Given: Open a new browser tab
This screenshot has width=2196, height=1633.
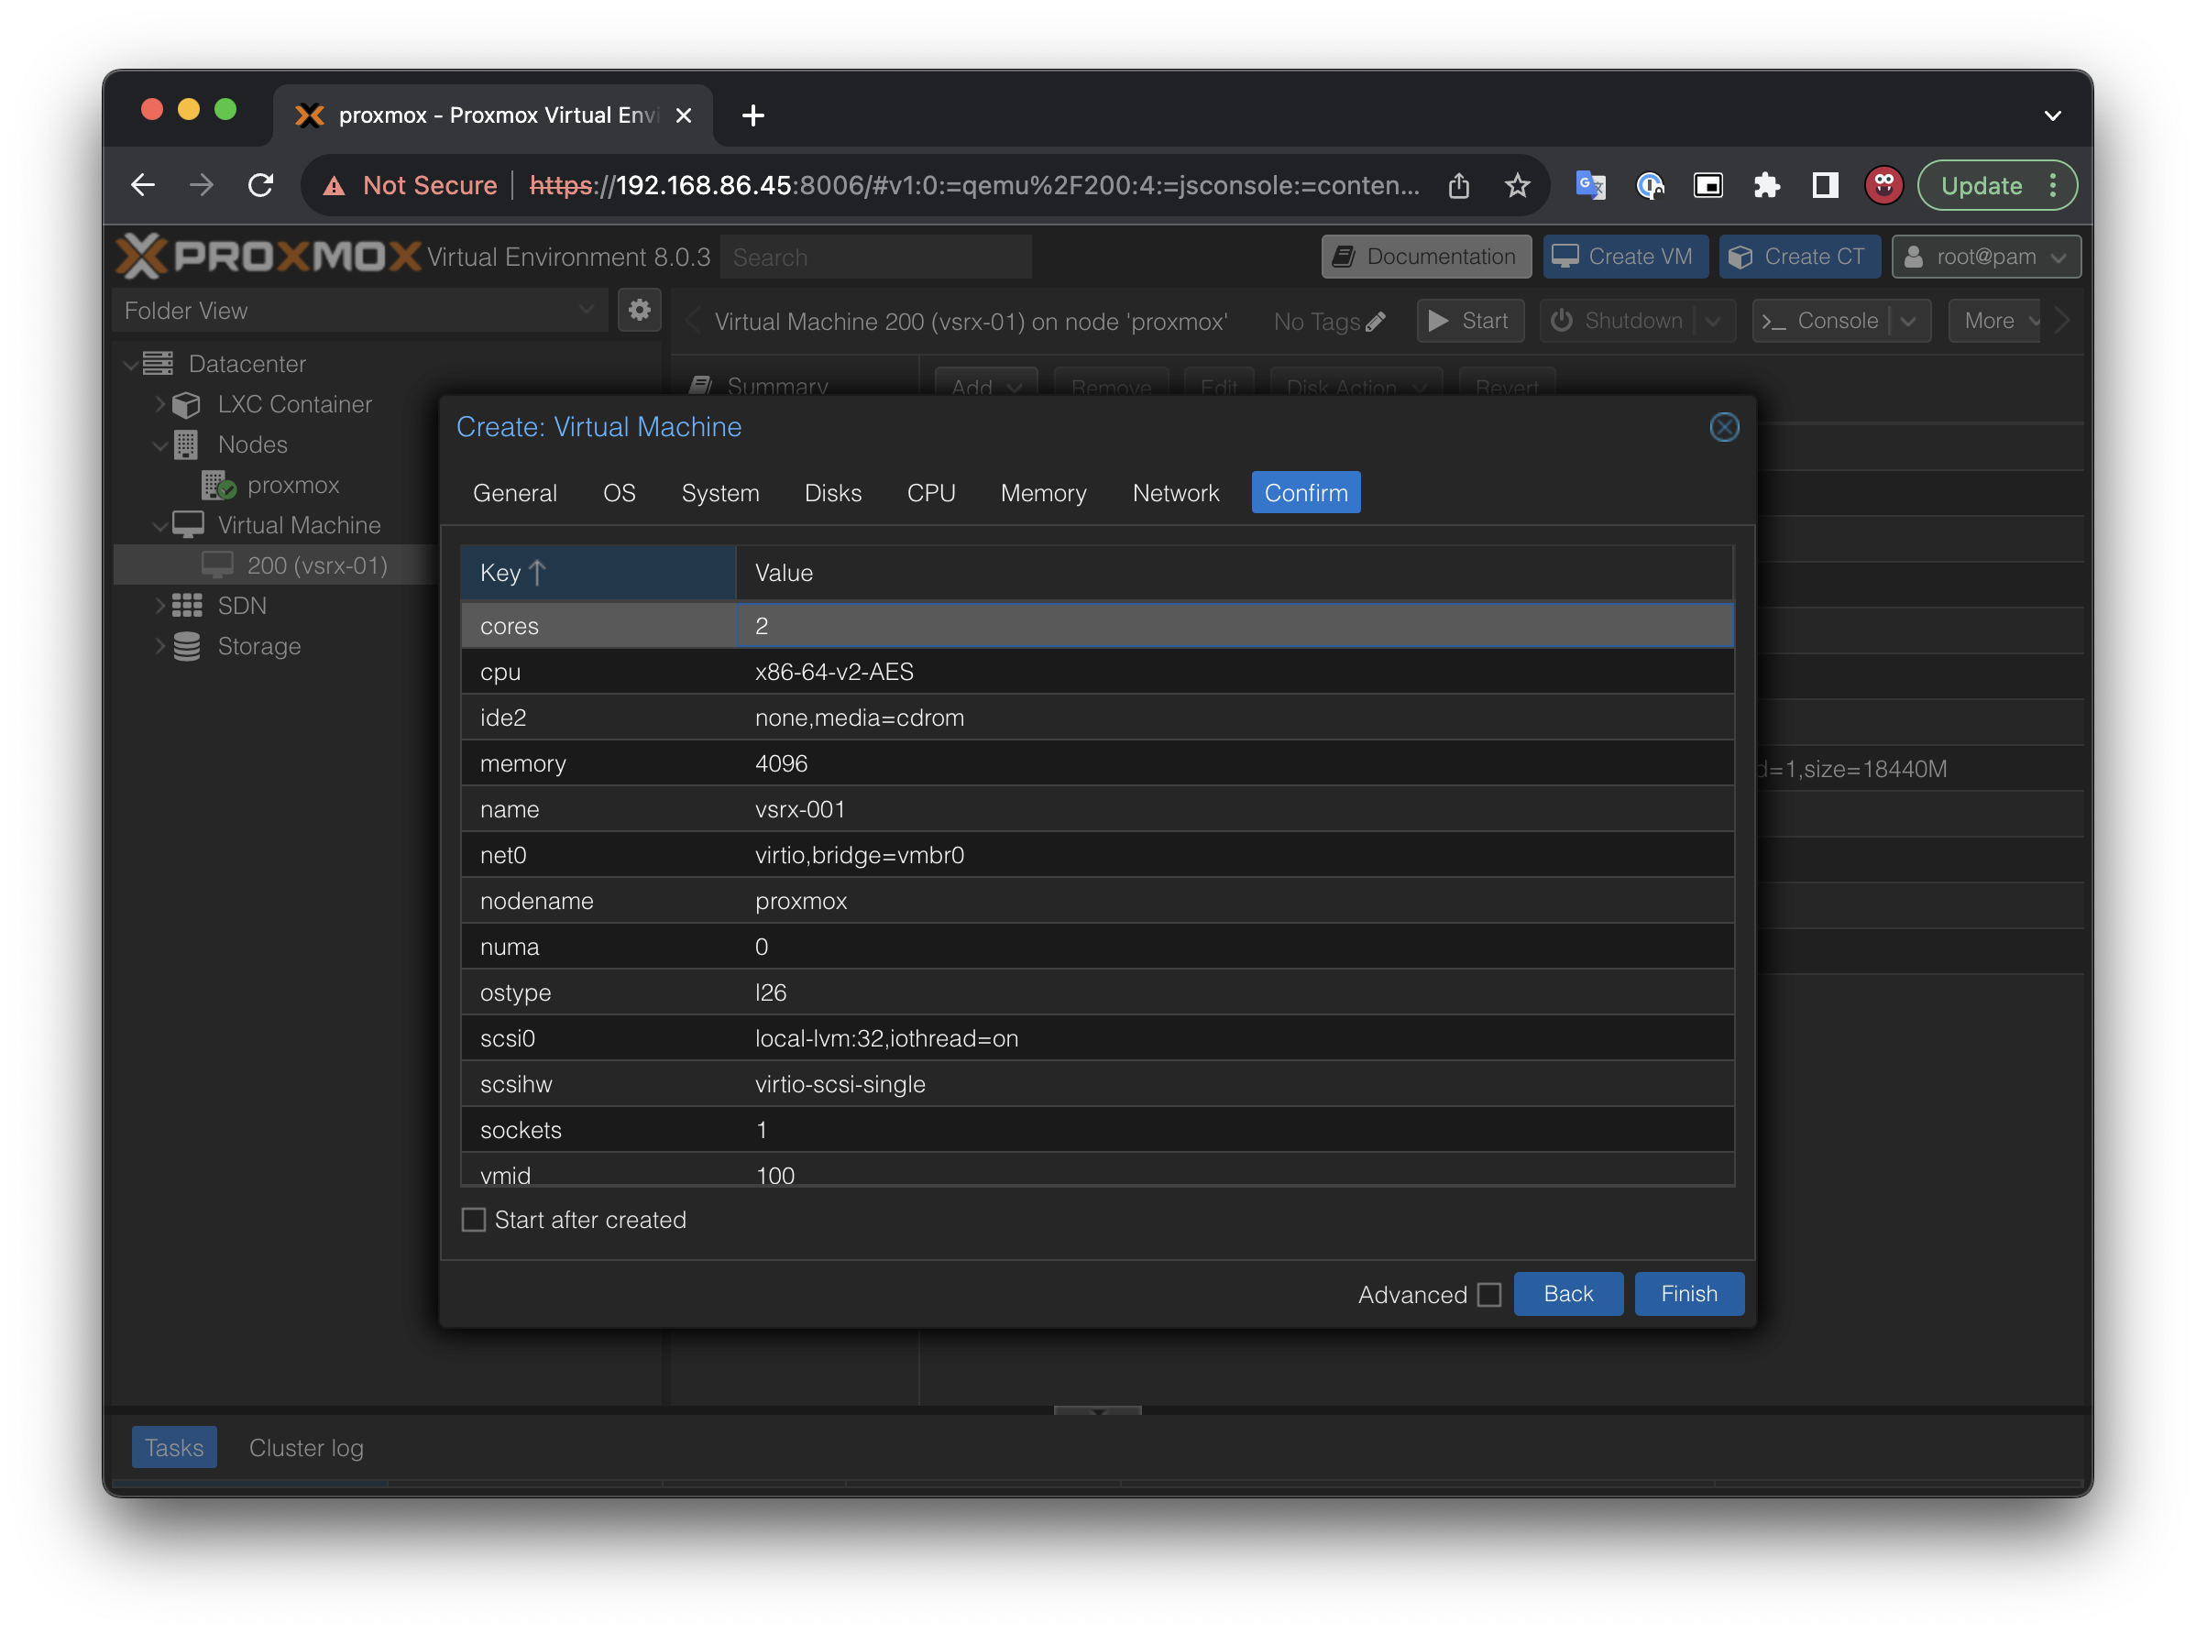Looking at the screenshot, I should coord(752,115).
